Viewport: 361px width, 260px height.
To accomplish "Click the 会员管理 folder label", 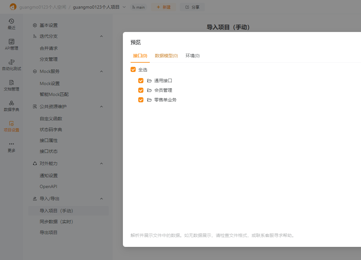I will 163,91.
